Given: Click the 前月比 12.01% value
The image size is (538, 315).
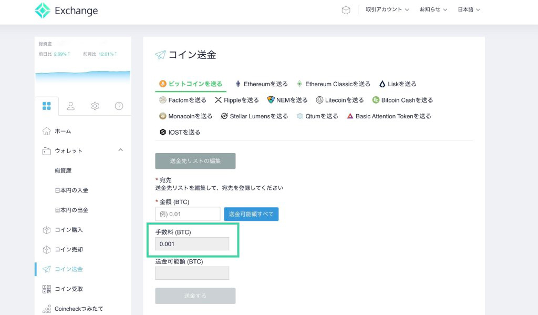Looking at the screenshot, I should point(108,54).
